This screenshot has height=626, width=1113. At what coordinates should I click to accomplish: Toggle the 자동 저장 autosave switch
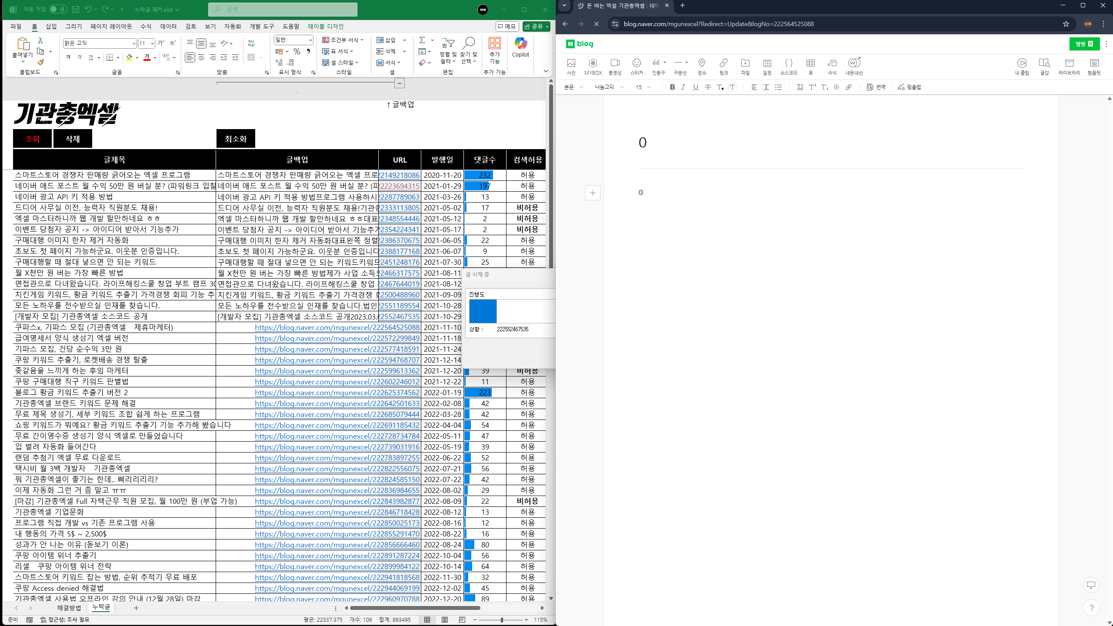click(57, 9)
